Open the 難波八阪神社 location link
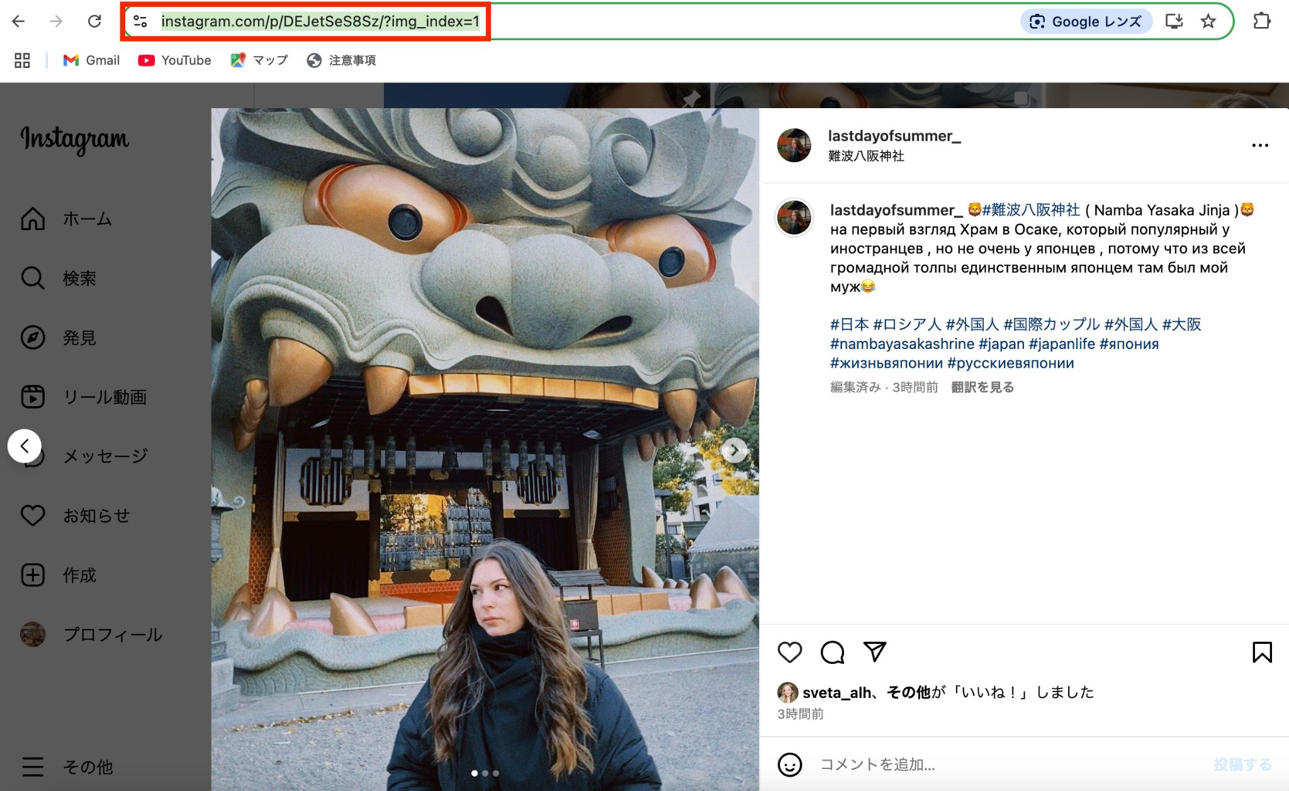This screenshot has width=1289, height=791. [866, 156]
